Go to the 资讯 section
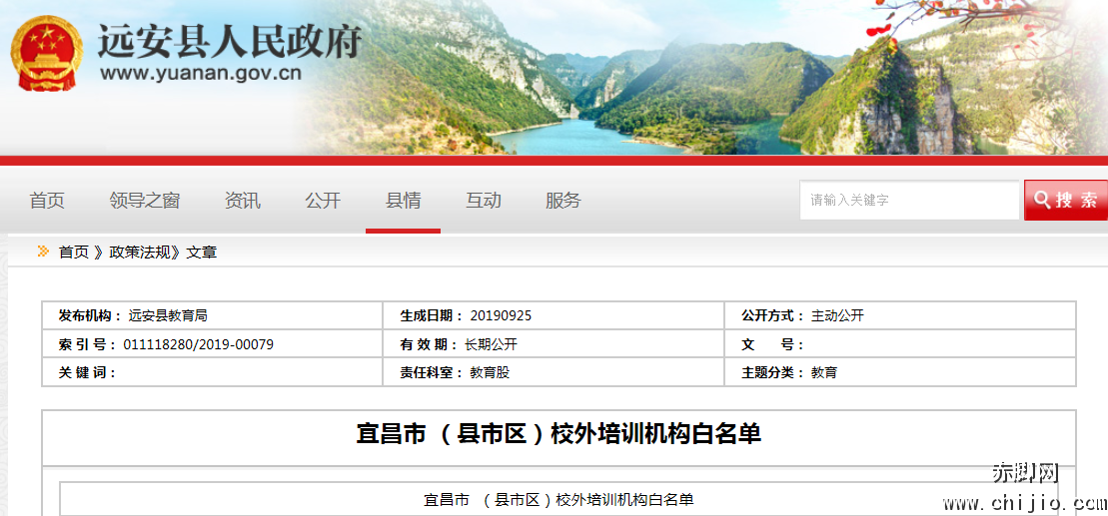This screenshot has width=1108, height=516. point(243,201)
